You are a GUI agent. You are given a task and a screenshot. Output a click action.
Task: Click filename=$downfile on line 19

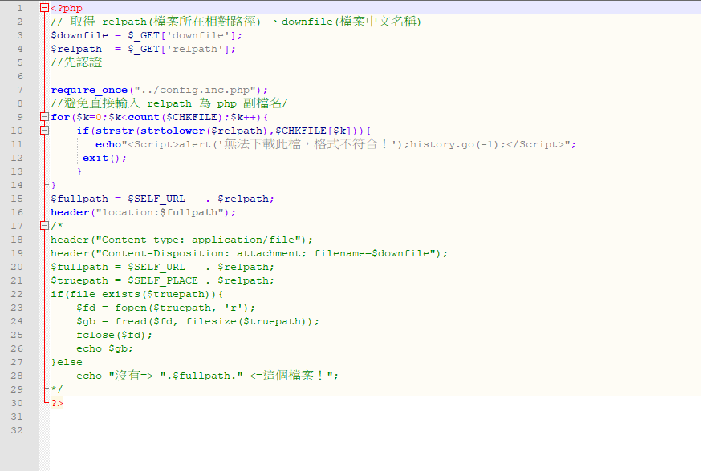[x=372, y=253]
